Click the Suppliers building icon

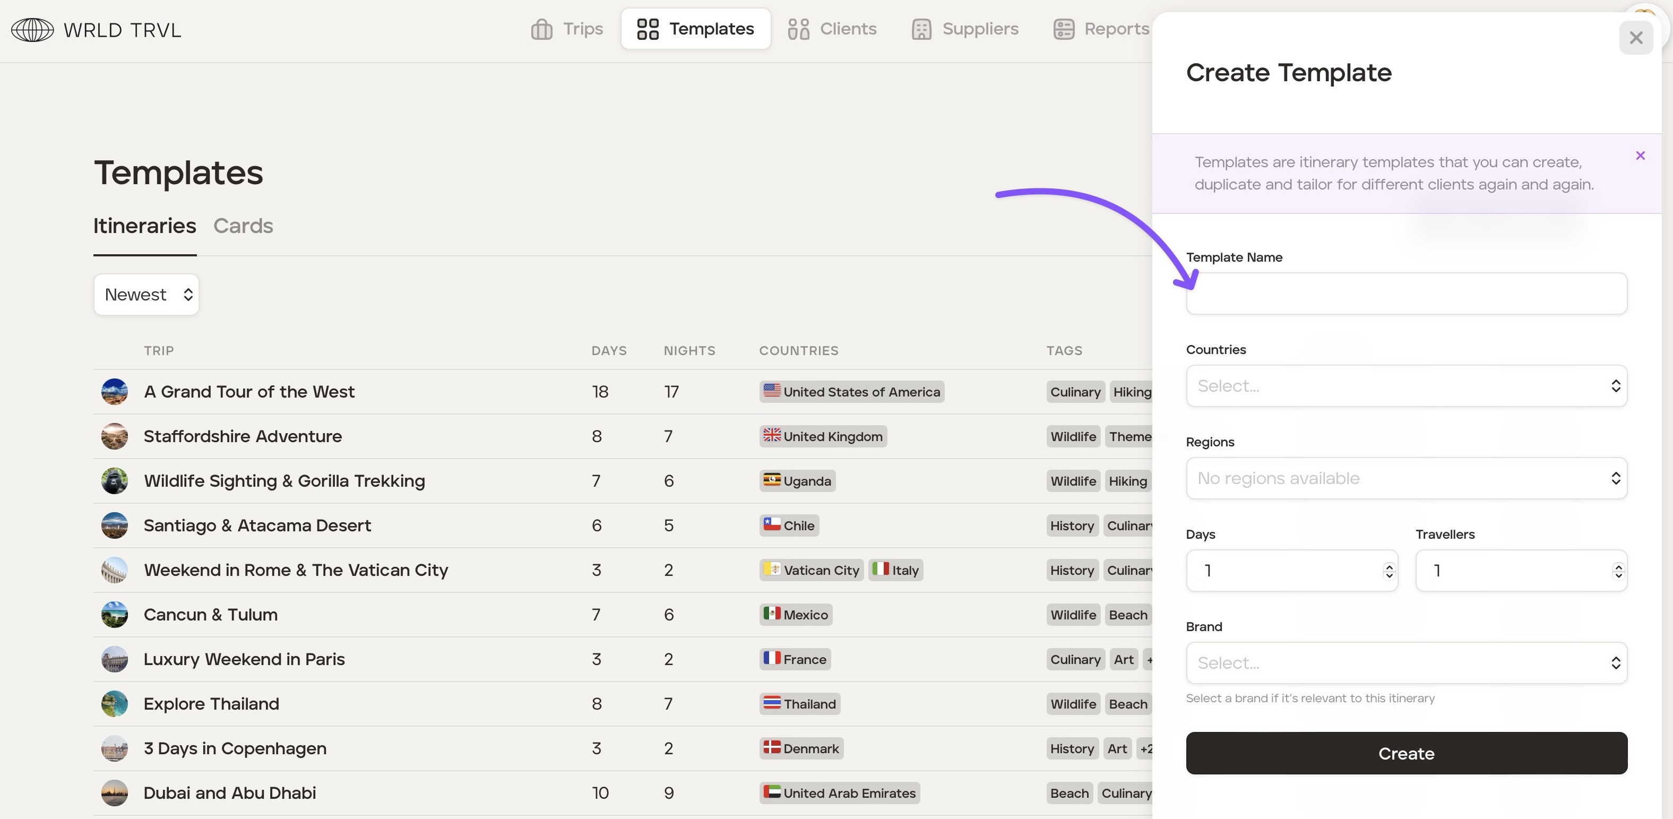click(921, 29)
